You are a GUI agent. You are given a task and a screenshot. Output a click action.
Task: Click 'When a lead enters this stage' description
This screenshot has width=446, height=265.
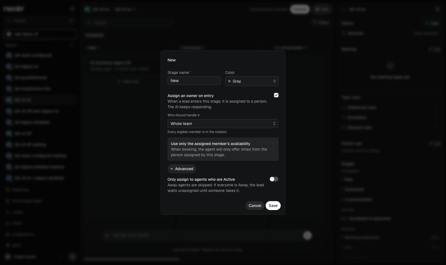[x=217, y=104]
